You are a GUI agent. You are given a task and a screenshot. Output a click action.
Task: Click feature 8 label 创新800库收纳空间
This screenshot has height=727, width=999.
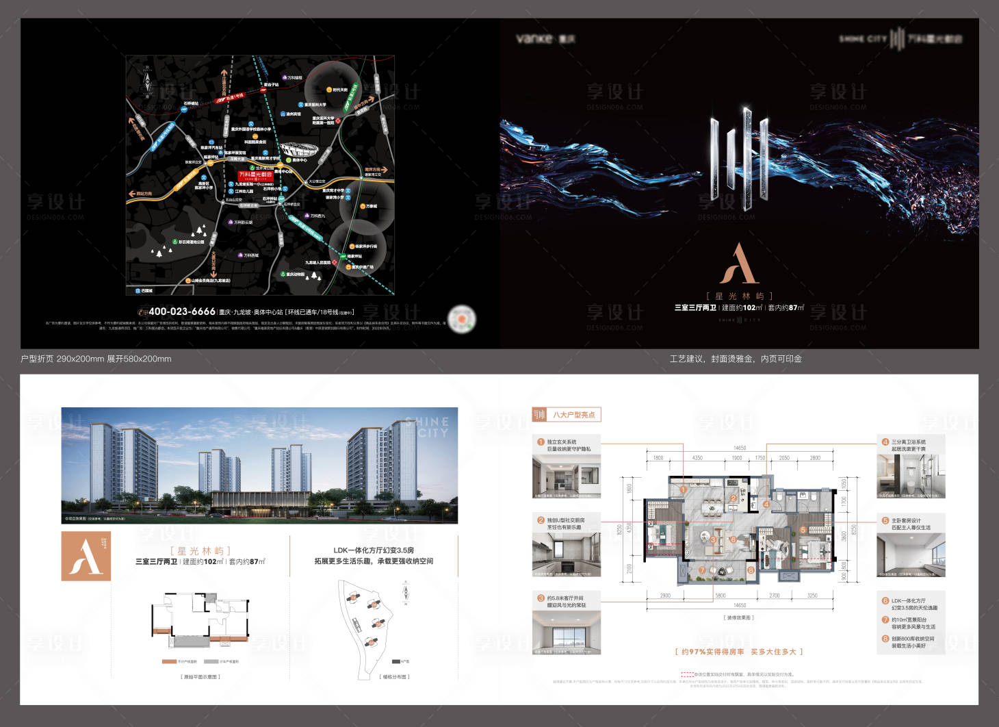pyautogui.click(x=912, y=639)
